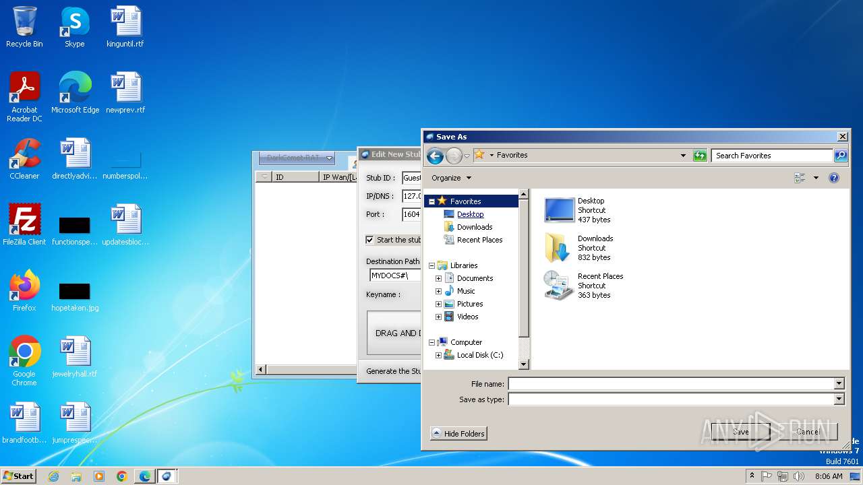Select the kinguntil.rtf desktop file
The width and height of the screenshot is (863, 485).
click(125, 27)
